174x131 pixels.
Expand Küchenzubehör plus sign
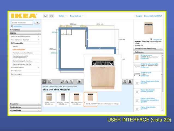click(x=39, y=68)
